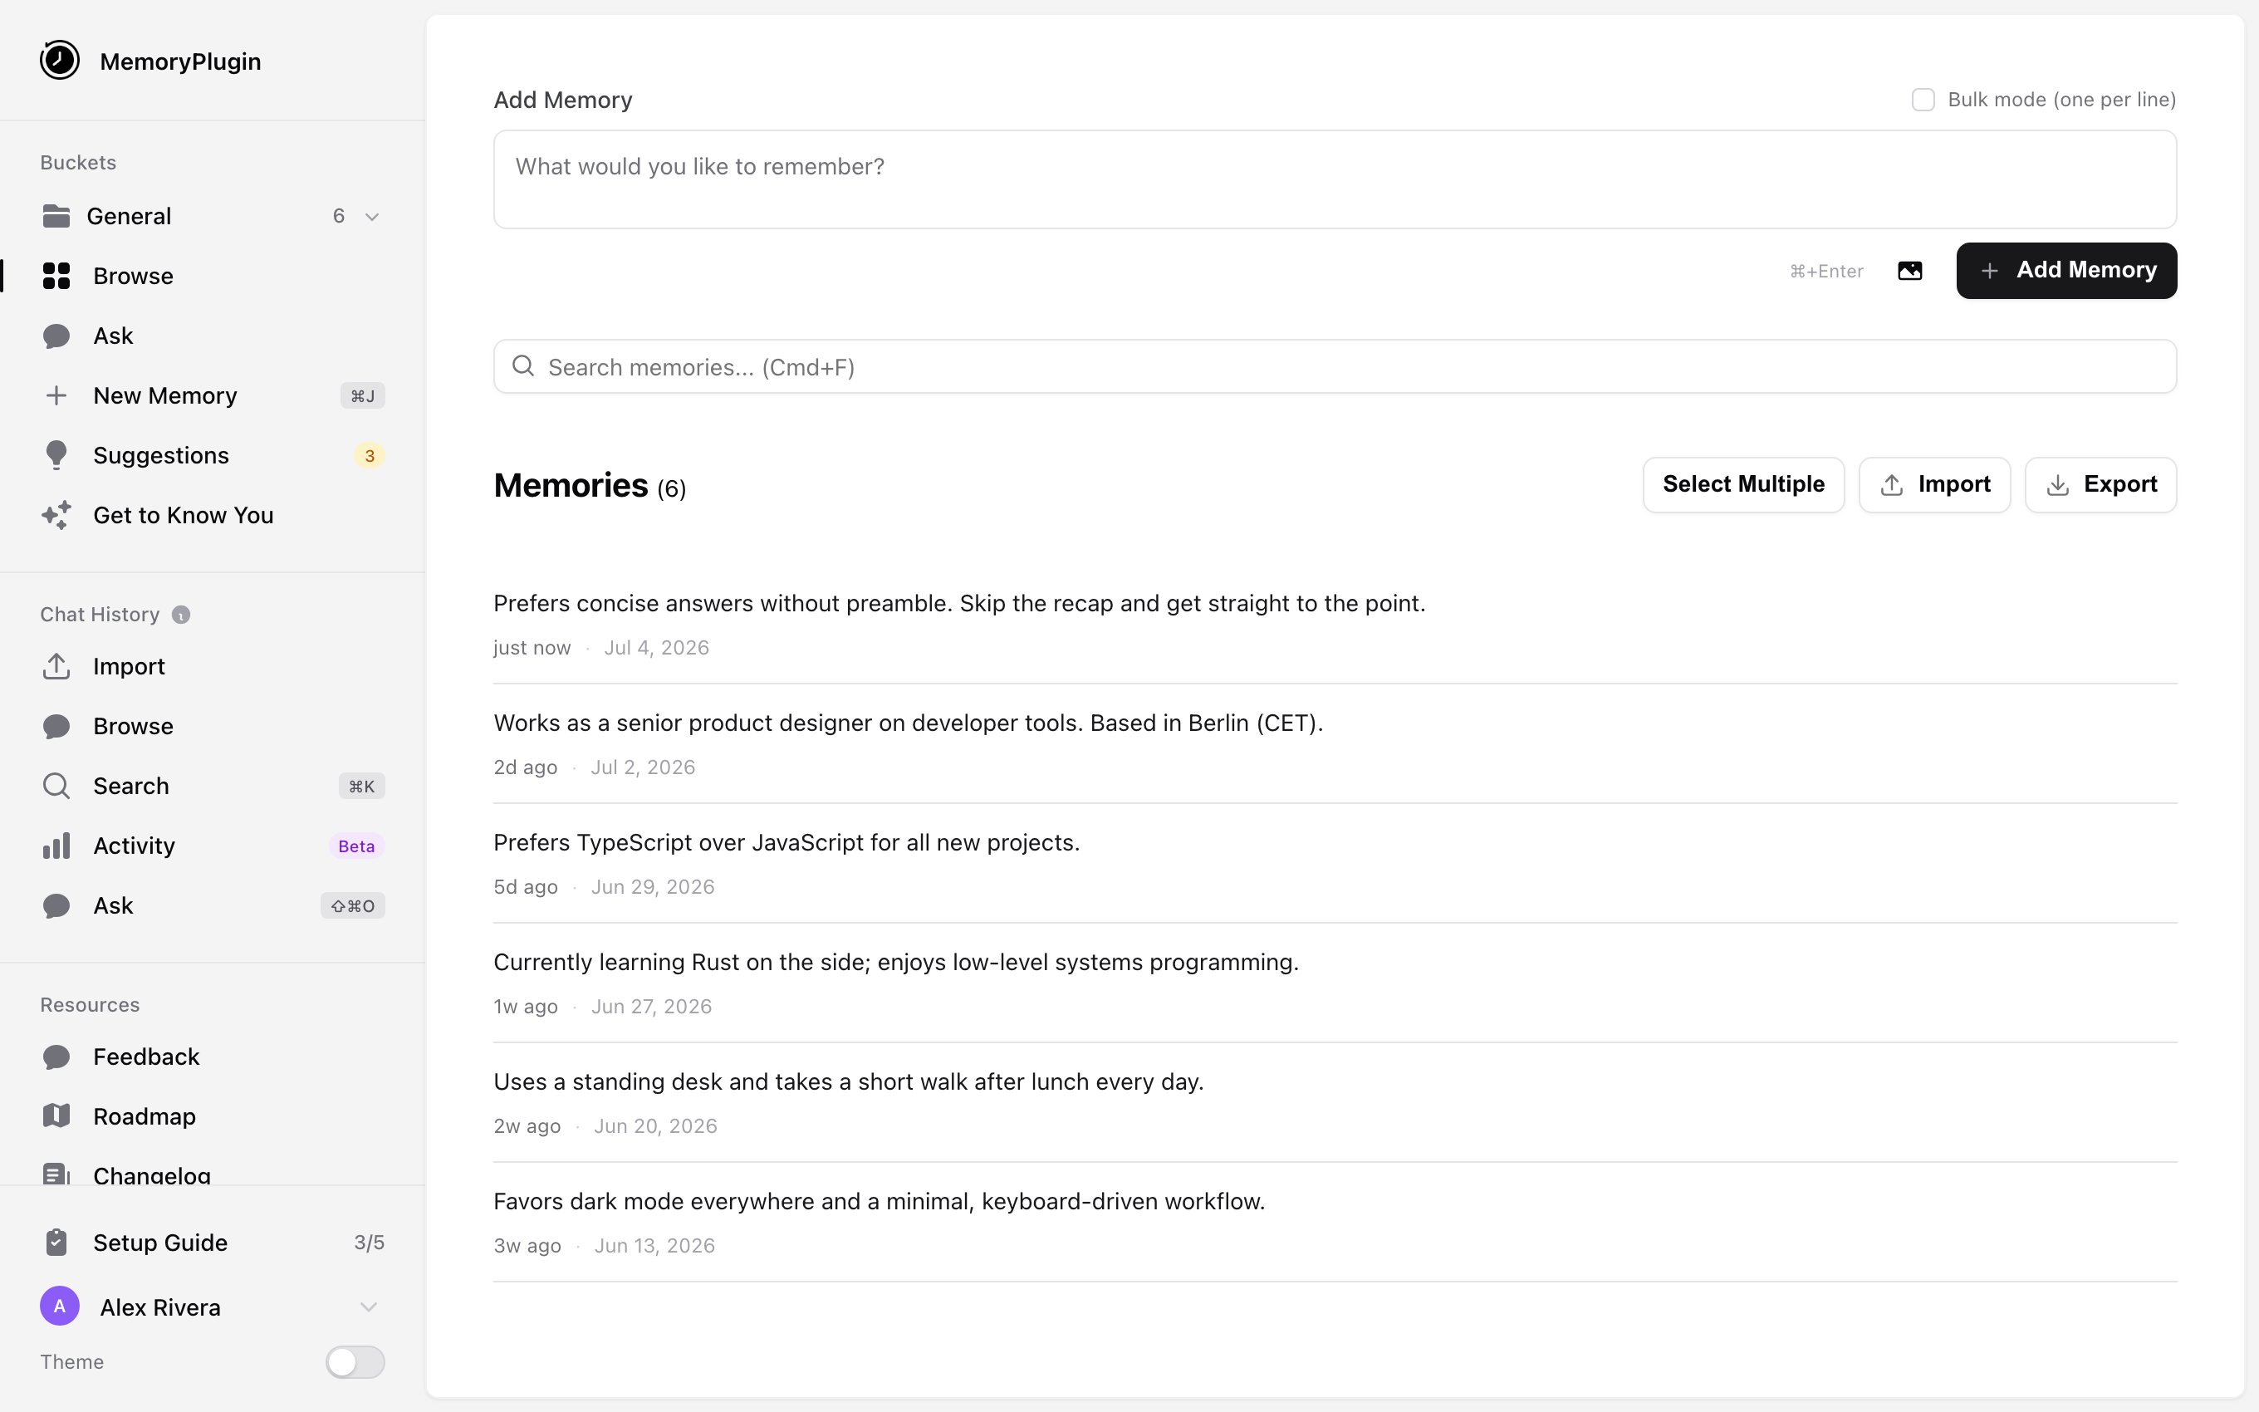Image resolution: width=2259 pixels, height=1412 pixels.
Task: Open Browse under Chat History
Action: pos(213,727)
